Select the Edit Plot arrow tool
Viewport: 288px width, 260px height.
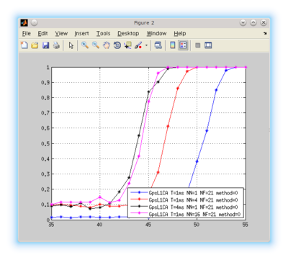click(x=71, y=45)
